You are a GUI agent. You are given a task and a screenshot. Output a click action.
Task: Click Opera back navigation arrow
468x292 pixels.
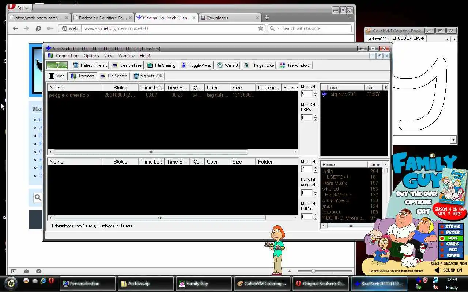tap(15, 28)
